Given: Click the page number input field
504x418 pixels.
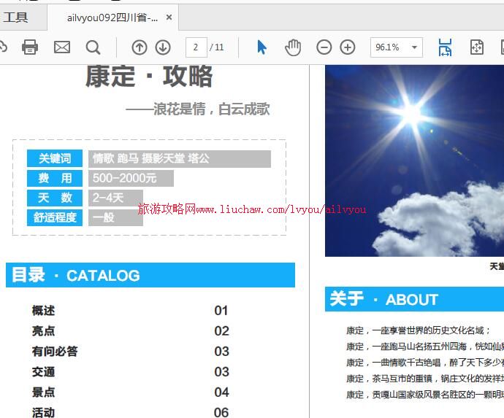Looking at the screenshot, I should click(x=196, y=47).
